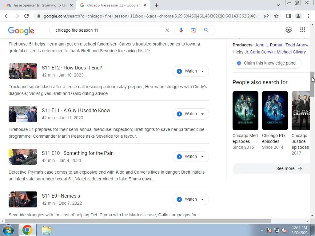Open File Explorer from taskbar

pos(46,230)
